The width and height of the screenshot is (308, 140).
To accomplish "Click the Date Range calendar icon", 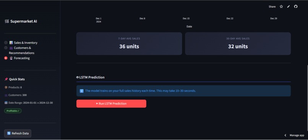I will coord(6,103).
